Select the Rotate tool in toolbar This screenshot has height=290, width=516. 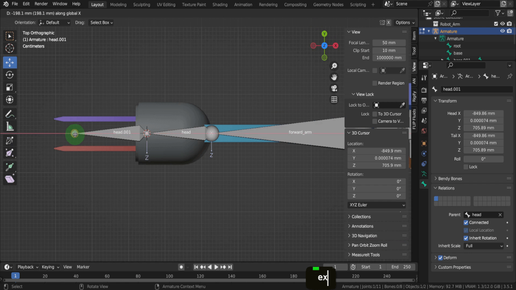(10, 75)
